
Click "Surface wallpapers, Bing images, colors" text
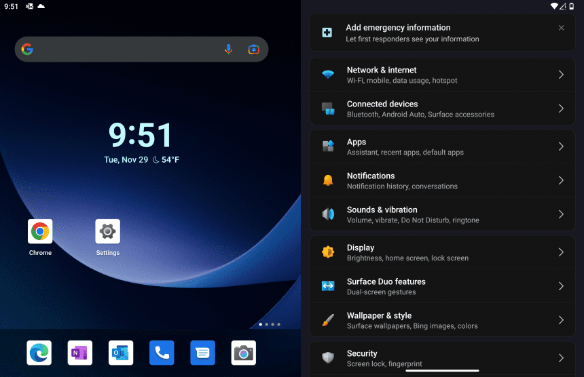[412, 326]
